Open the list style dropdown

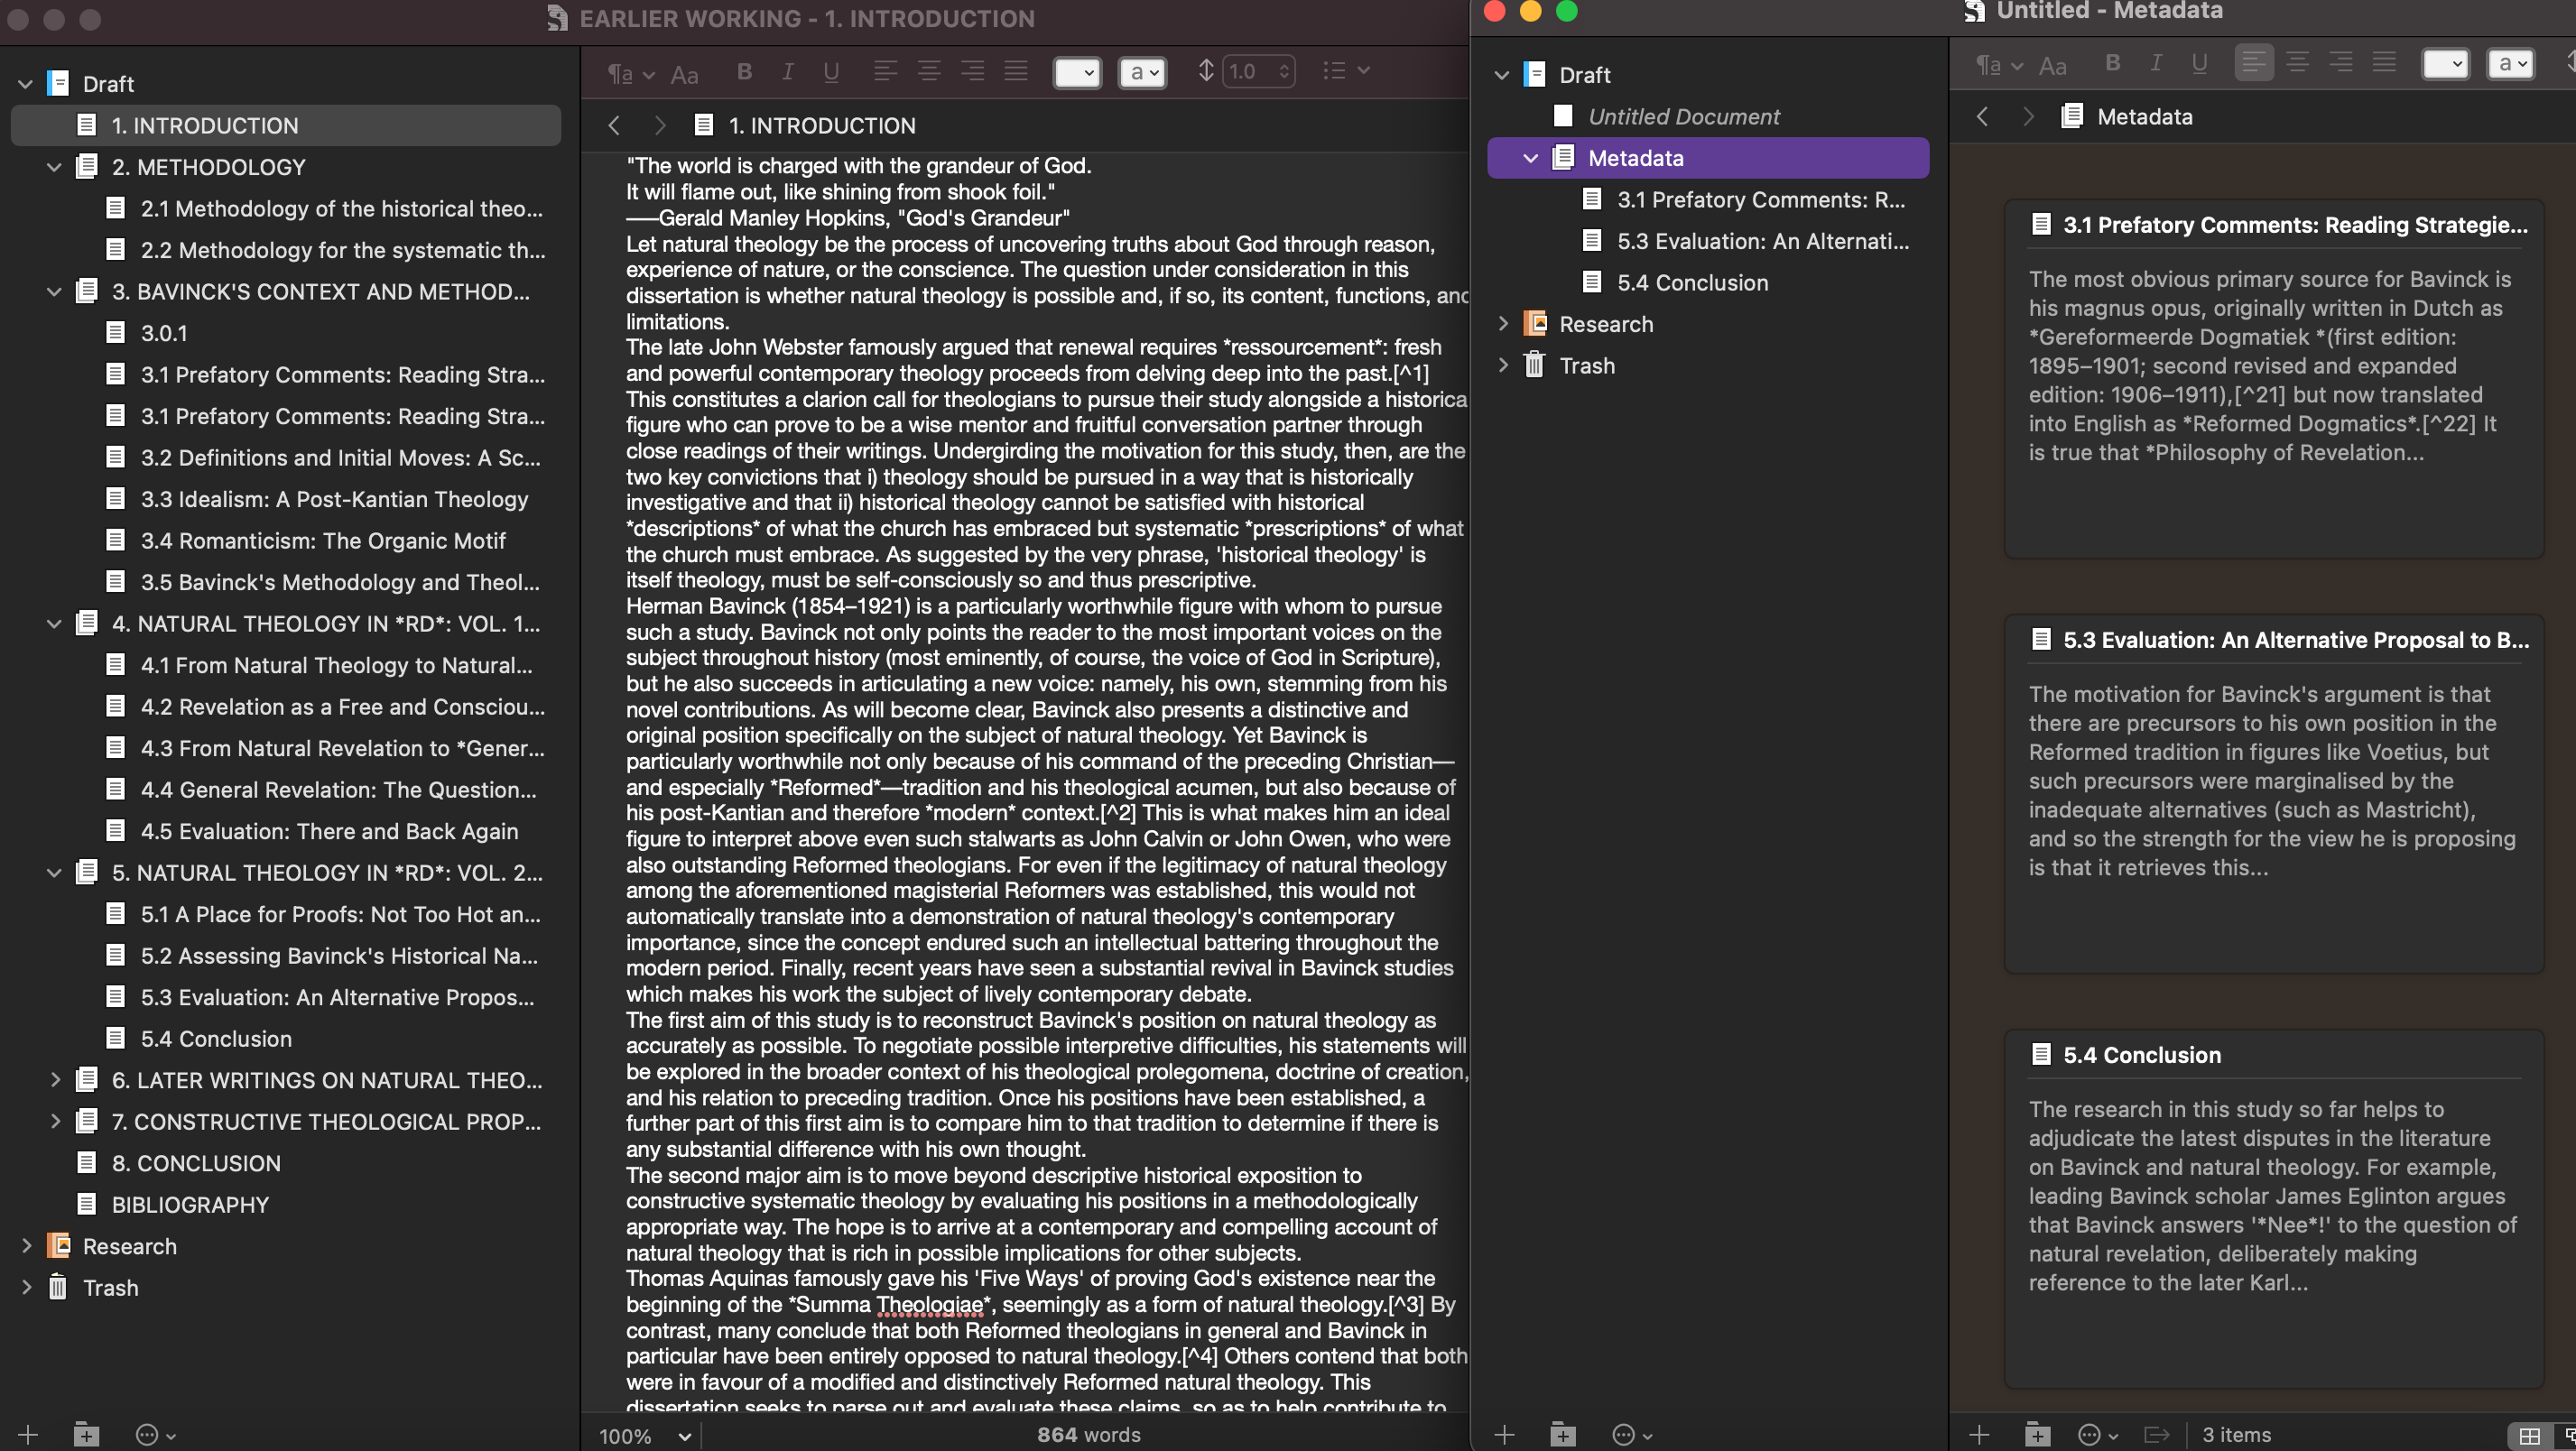point(1345,71)
